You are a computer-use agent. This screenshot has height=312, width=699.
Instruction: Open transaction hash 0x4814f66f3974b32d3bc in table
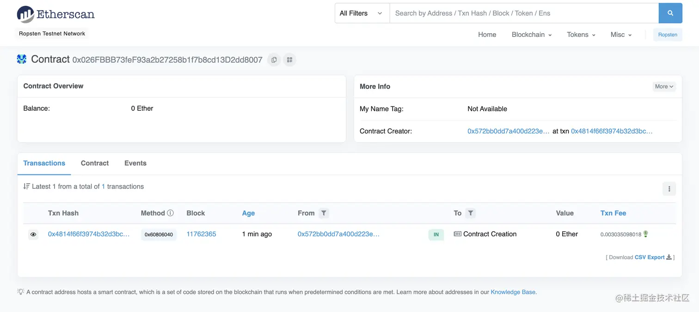(x=89, y=234)
